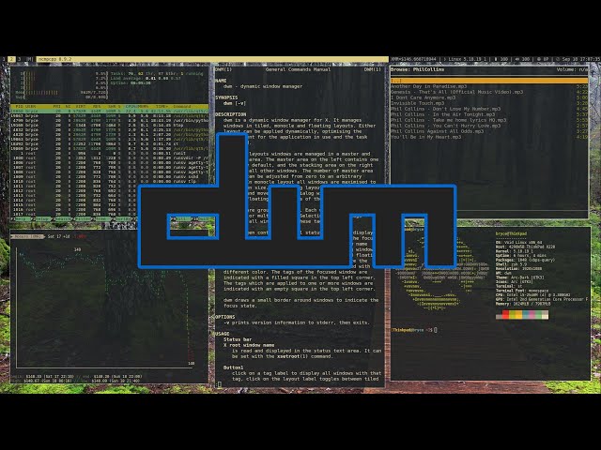Click the NAME heading in the dwm man page
Viewport: 601px width, 450px height.
click(x=222, y=81)
